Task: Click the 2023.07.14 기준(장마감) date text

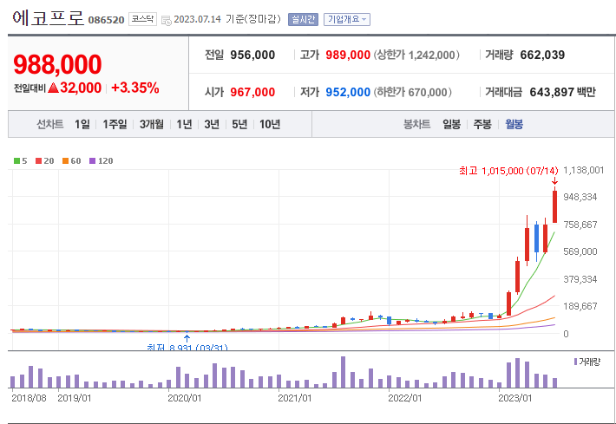Action: tap(227, 19)
